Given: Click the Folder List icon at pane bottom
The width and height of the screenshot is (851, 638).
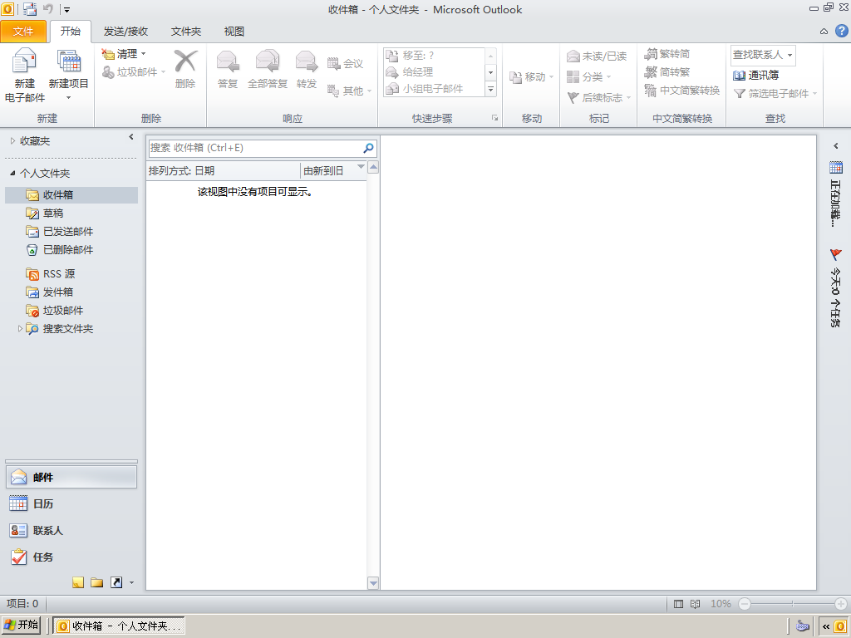Looking at the screenshot, I should pyautogui.click(x=97, y=582).
